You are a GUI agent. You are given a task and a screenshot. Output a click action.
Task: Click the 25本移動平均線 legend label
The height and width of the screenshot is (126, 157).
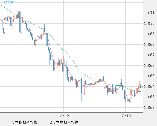pos(64,122)
